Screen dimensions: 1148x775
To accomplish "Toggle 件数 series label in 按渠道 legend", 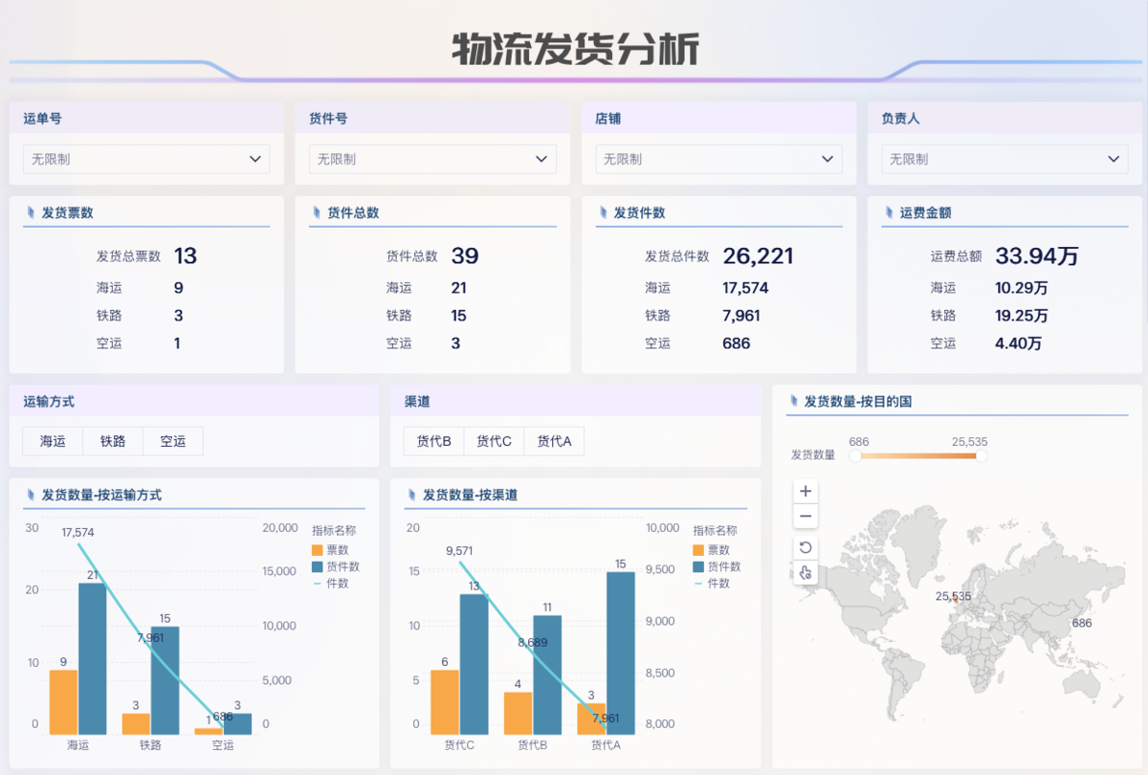I will [717, 583].
